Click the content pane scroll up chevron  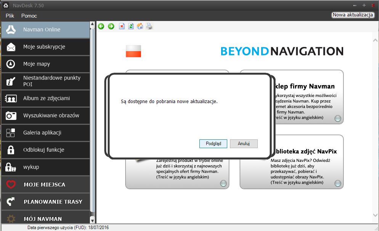click(375, 40)
